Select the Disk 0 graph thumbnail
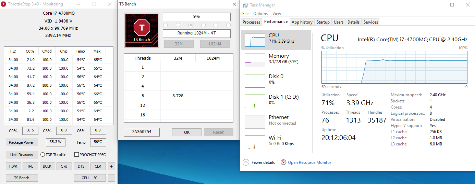This screenshot has width=475, height=184. (x=255, y=81)
